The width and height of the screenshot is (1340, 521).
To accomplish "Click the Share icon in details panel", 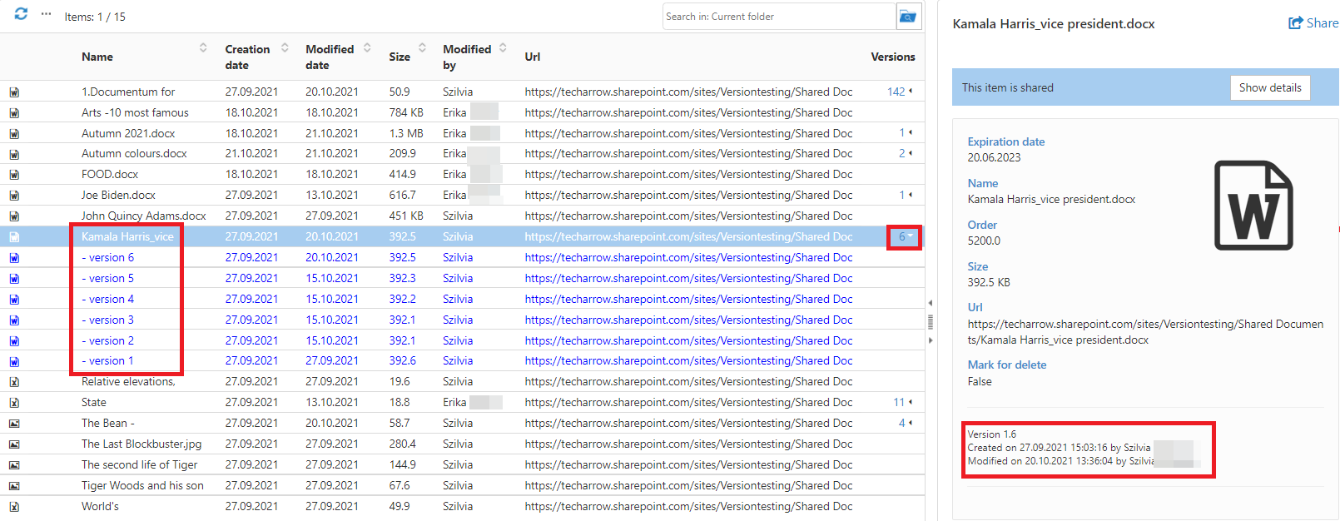I will pyautogui.click(x=1313, y=23).
